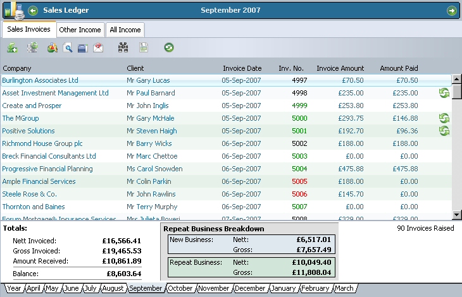Click repeat icon on Asset Investment Management row
Screen dimensions: 462x297
point(444,94)
